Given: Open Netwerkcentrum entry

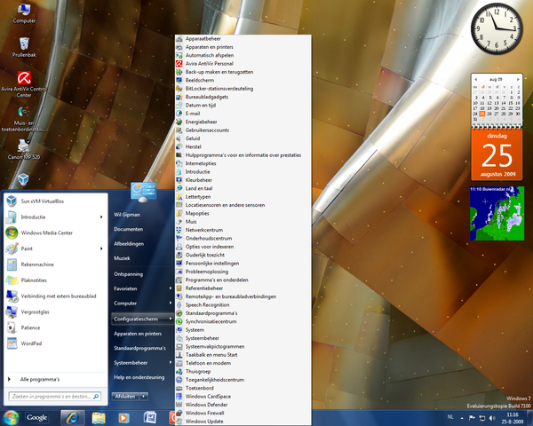Looking at the screenshot, I should coord(243,230).
